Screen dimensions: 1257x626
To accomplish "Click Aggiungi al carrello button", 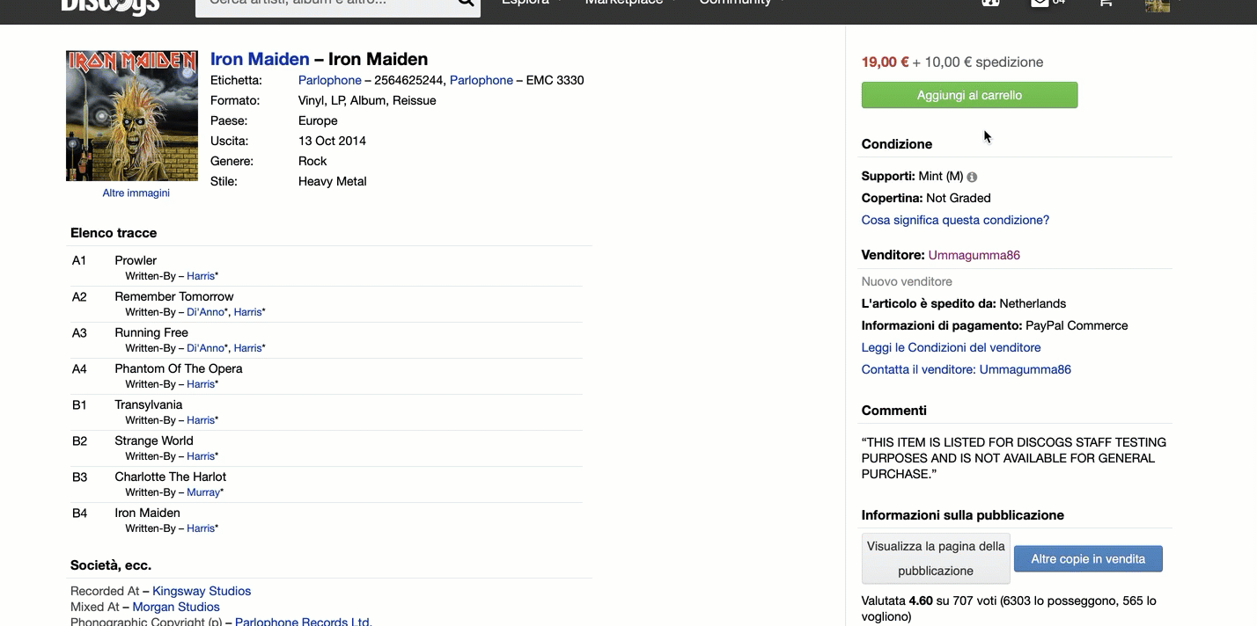I will pos(969,95).
